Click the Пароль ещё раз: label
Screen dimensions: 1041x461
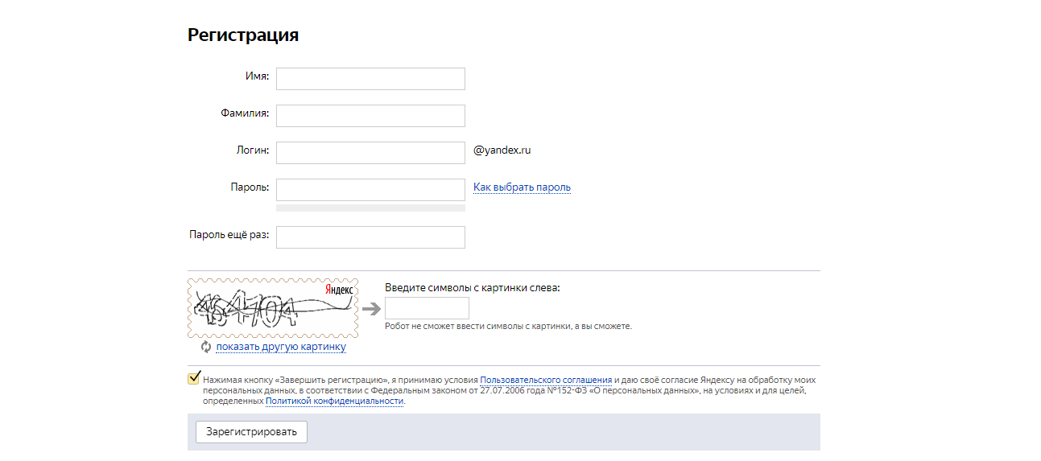229,235
